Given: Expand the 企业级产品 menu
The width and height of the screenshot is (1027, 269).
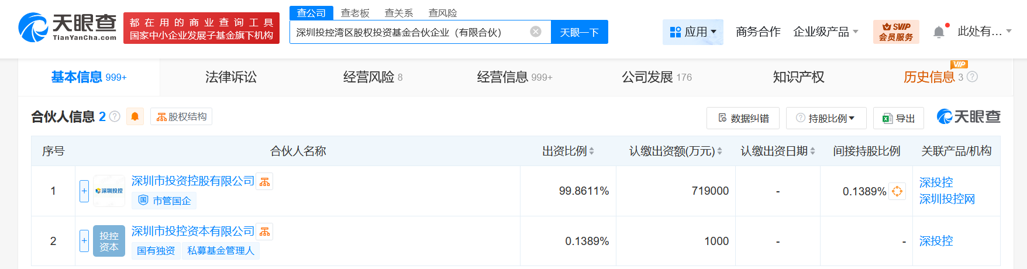Looking at the screenshot, I should click(x=825, y=32).
